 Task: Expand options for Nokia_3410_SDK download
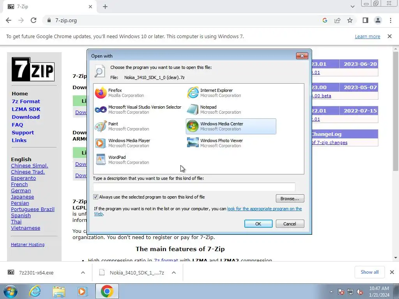point(174,273)
